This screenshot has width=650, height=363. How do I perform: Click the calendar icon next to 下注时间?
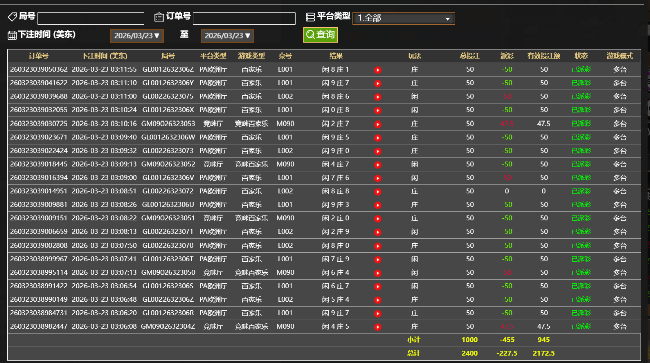tap(12, 35)
